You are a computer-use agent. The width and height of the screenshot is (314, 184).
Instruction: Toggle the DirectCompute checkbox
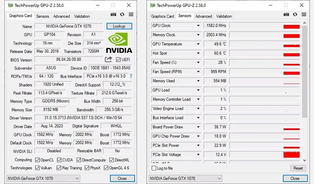point(79,160)
